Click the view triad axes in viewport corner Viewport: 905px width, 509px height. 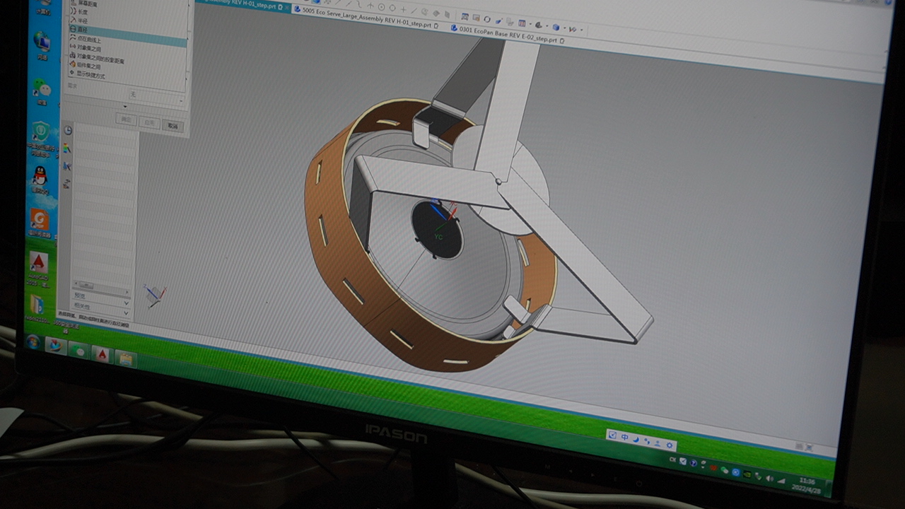pyautogui.click(x=154, y=294)
